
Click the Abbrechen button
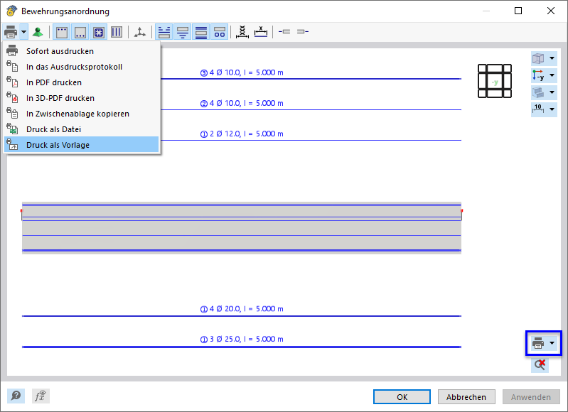pos(466,397)
